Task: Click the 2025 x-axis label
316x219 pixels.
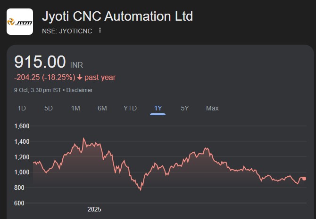Action: point(94,209)
